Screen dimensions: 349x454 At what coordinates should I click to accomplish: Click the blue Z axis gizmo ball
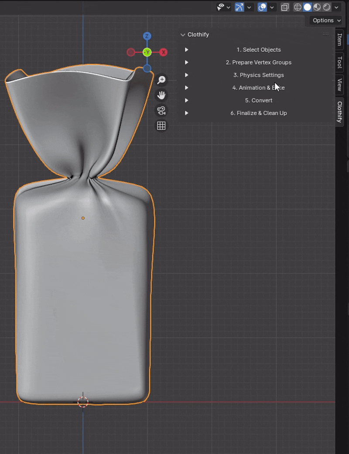pos(147,36)
